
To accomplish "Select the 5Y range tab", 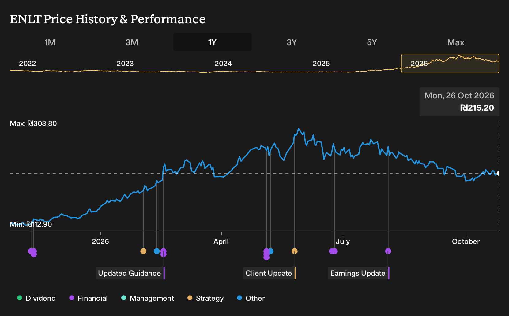I will click(372, 42).
